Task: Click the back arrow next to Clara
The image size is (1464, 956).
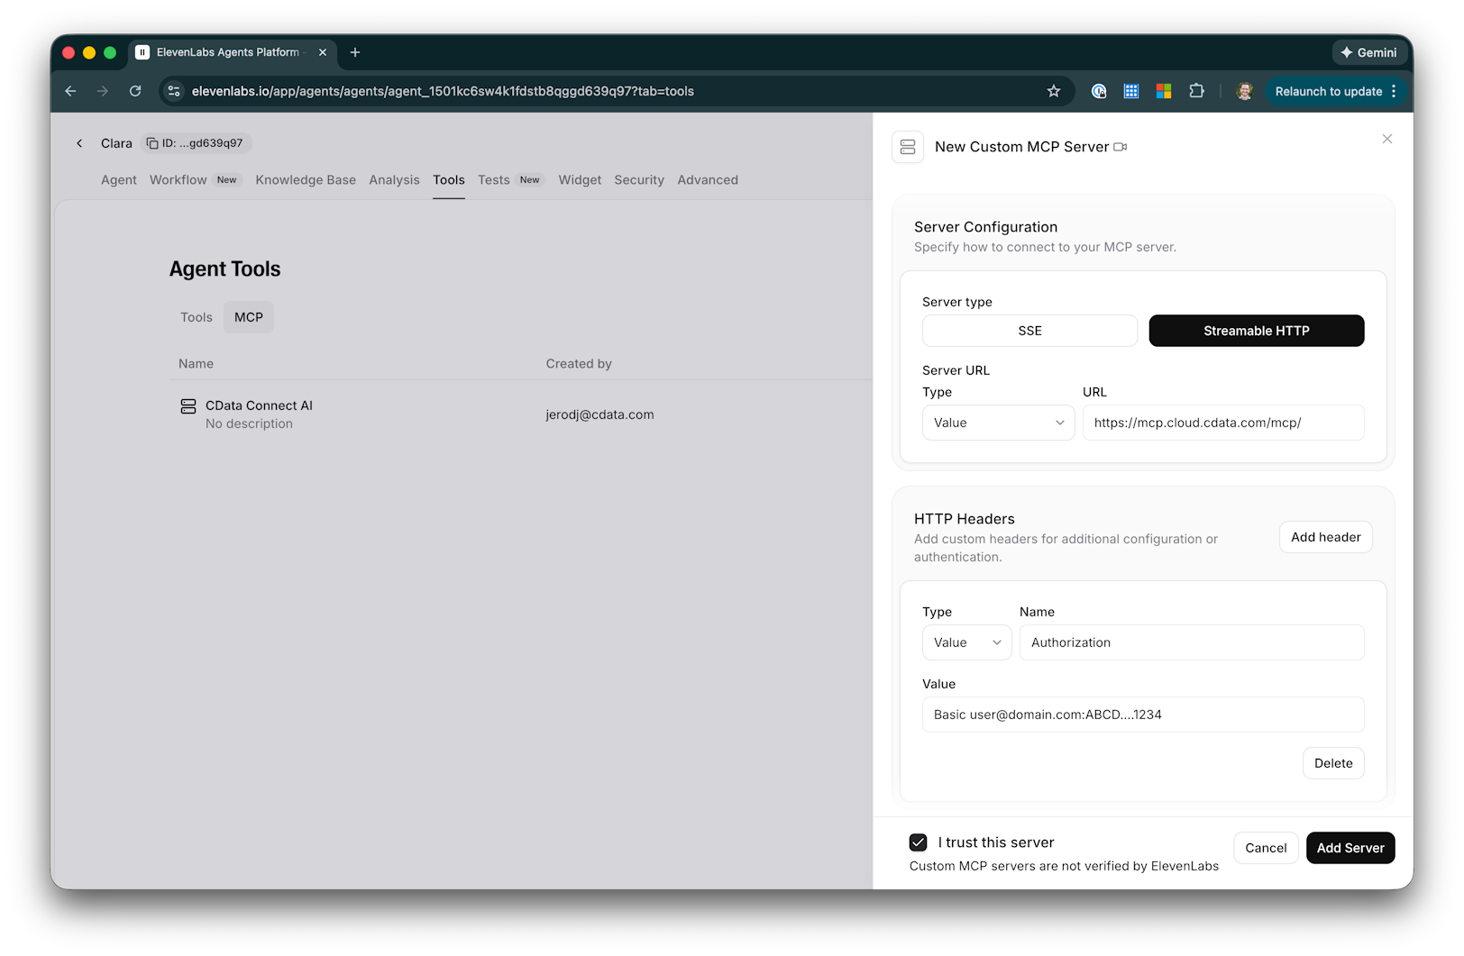Action: (x=79, y=143)
